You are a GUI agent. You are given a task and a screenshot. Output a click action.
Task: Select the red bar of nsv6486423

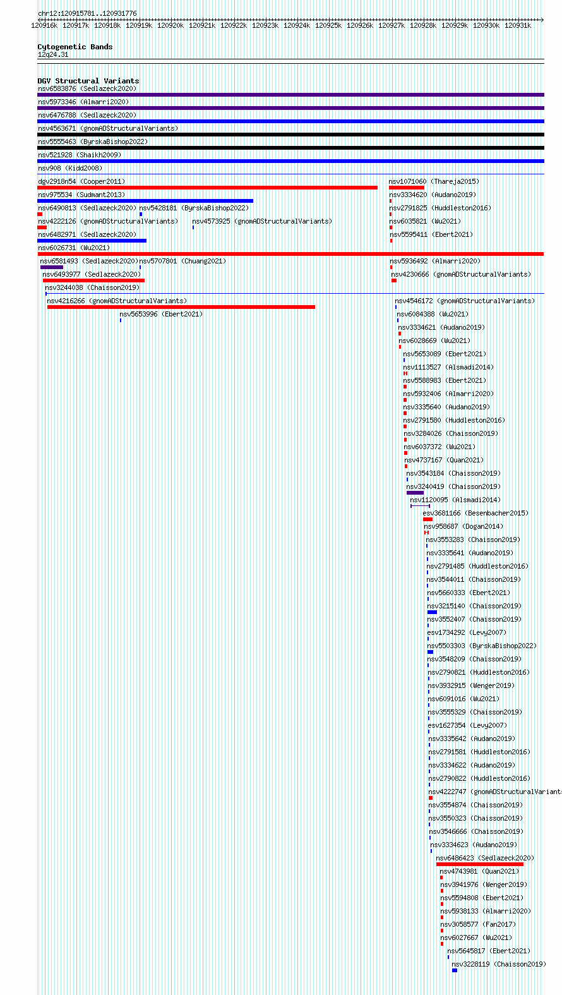tap(480, 864)
